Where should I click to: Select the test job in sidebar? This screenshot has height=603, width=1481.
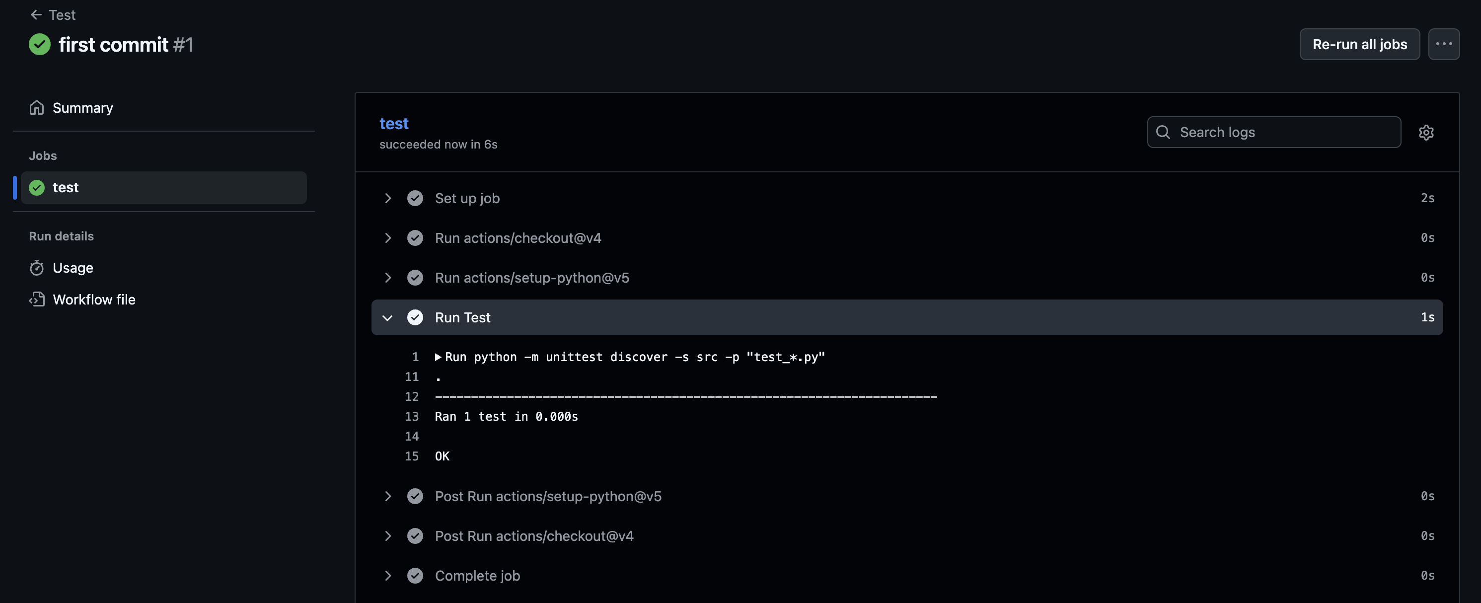(164, 187)
